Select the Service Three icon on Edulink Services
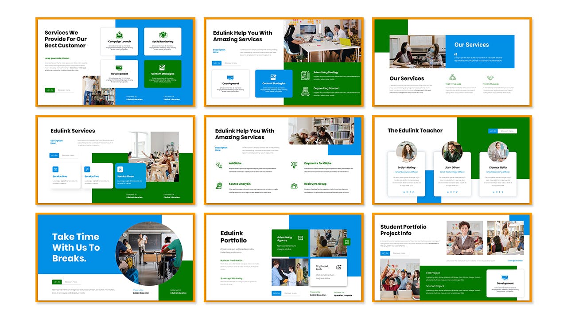Screen dimensions: 567x319 coord(120,169)
